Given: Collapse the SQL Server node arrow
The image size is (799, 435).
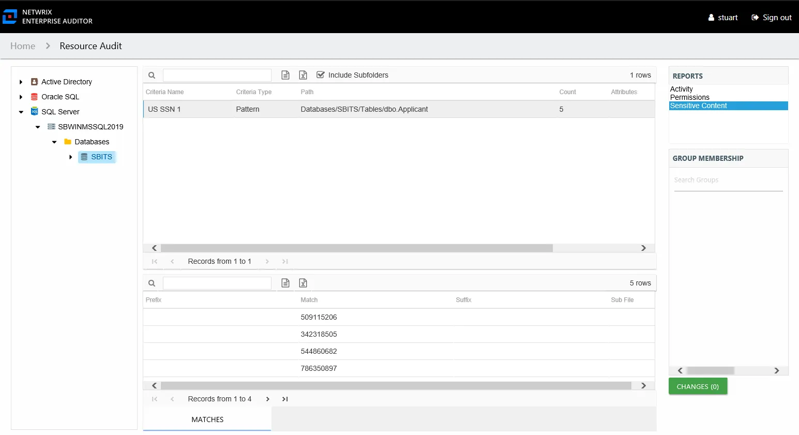Looking at the screenshot, I should 21,112.
